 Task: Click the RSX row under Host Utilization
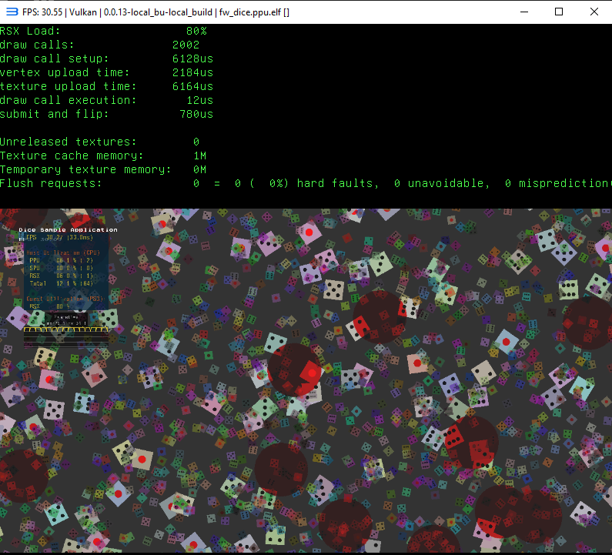coord(61,276)
